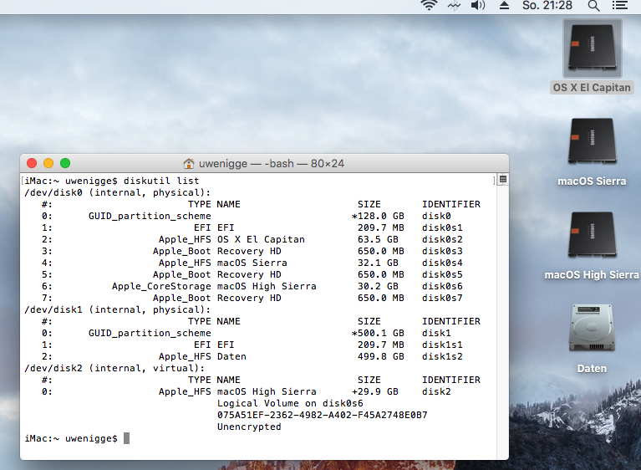The height and width of the screenshot is (470, 641).
Task: Open Notification Center list icon
Action: pyautogui.click(x=619, y=6)
